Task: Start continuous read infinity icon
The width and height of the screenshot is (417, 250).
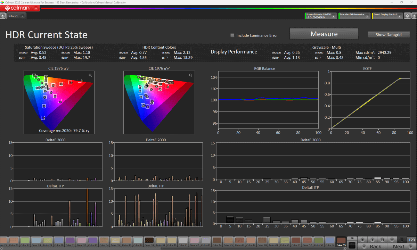Action: tap(392, 240)
